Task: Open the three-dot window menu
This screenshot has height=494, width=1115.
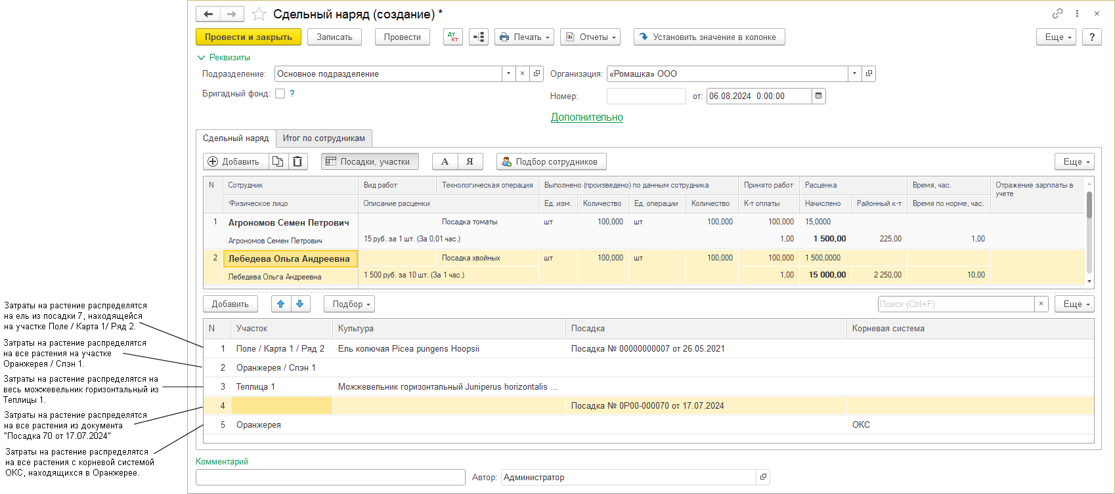Action: click(x=1077, y=14)
